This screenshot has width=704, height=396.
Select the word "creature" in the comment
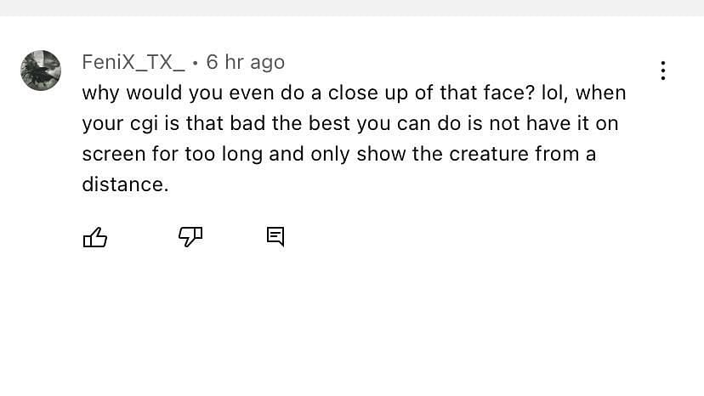489,154
